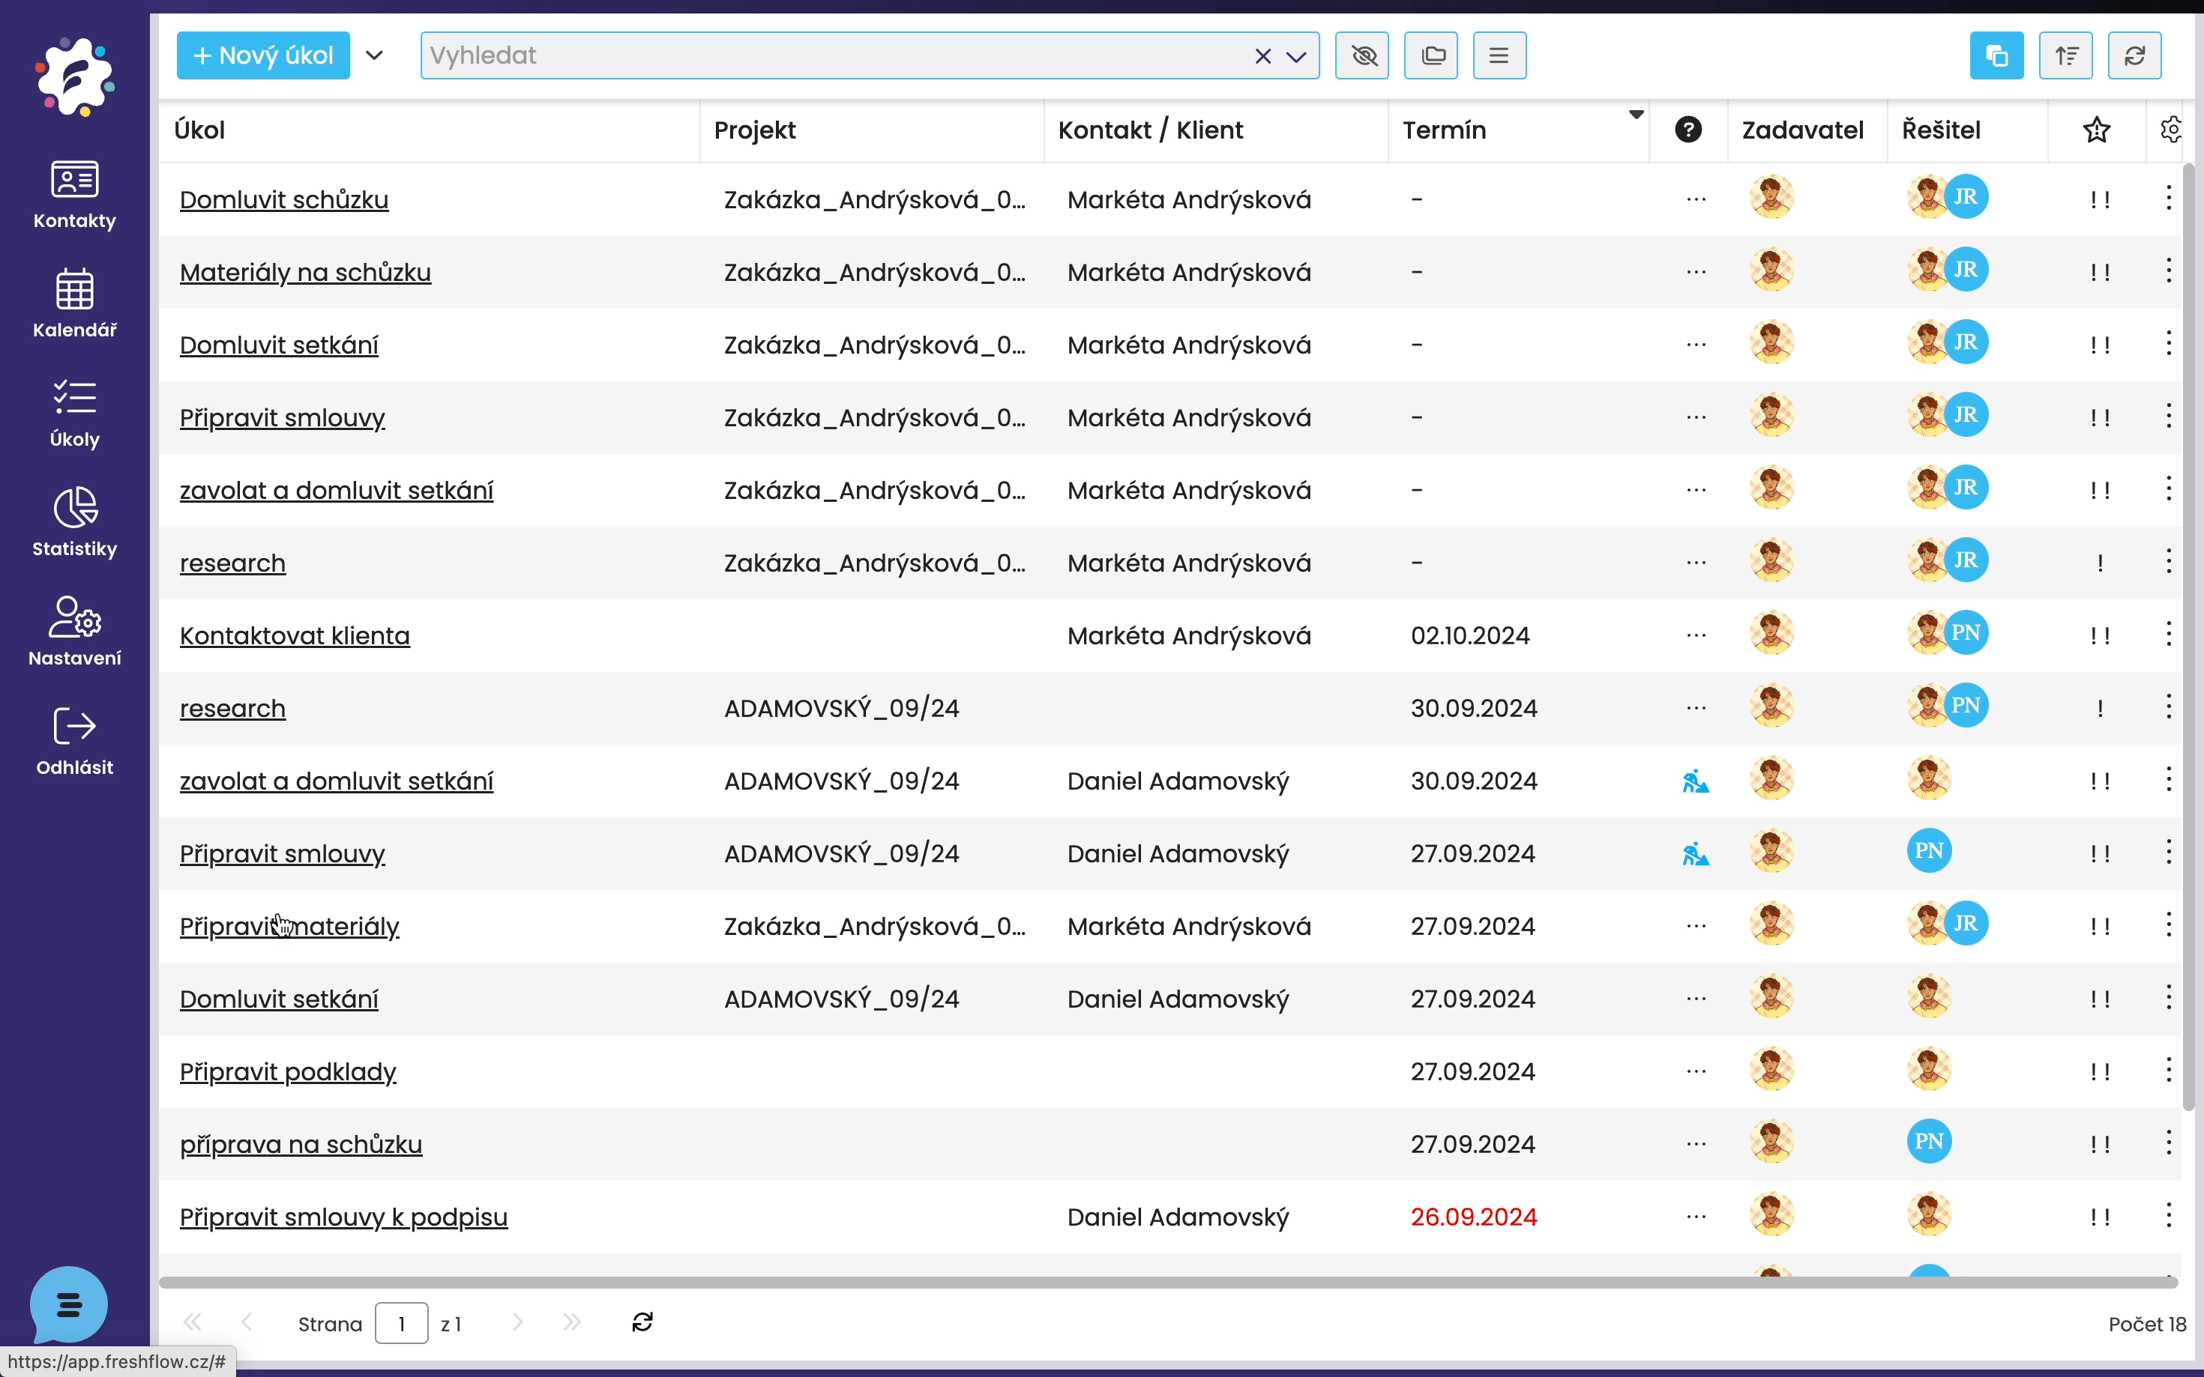Toggle the star favorites column header
The width and height of the screenshot is (2204, 1377).
(x=2095, y=130)
